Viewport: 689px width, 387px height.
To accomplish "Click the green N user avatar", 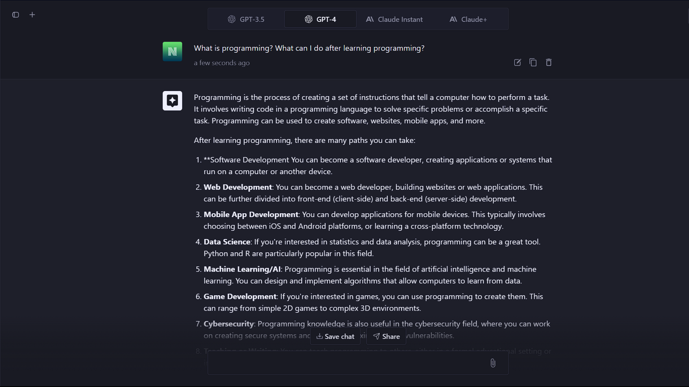I will coord(172,52).
